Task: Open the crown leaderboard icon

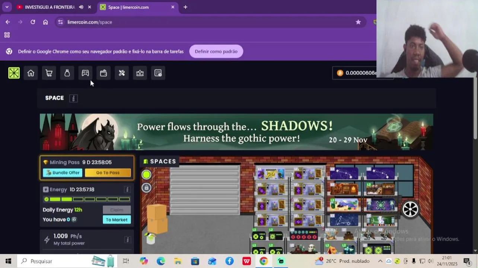Action: coord(140,73)
